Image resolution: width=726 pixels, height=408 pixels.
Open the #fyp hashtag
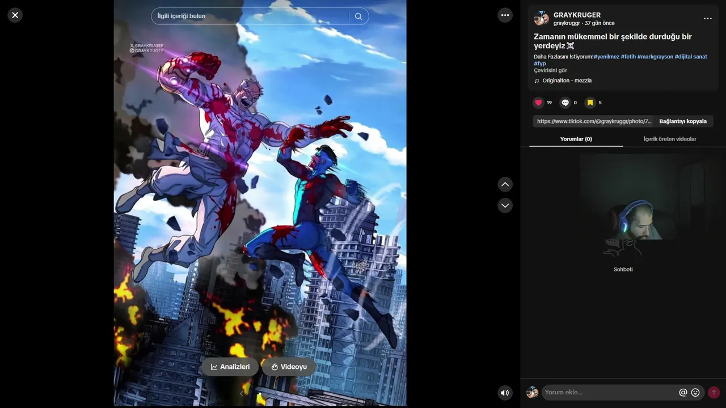pos(540,63)
